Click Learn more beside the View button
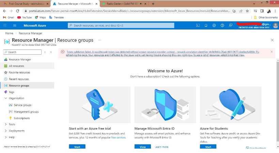Viewport: 279px width, 153px height. [x=161, y=147]
